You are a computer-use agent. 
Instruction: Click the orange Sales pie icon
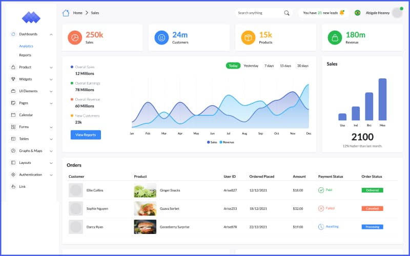coord(75,37)
